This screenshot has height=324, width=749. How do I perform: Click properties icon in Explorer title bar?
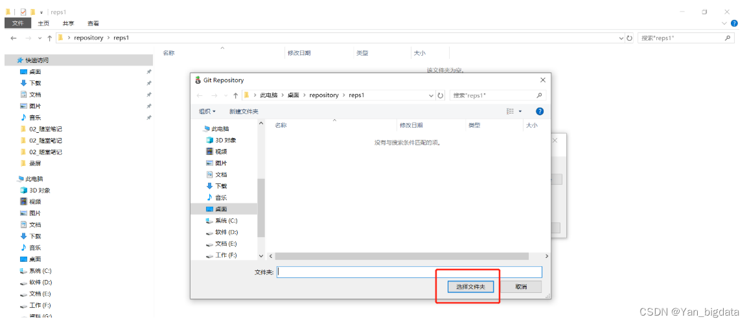23,12
